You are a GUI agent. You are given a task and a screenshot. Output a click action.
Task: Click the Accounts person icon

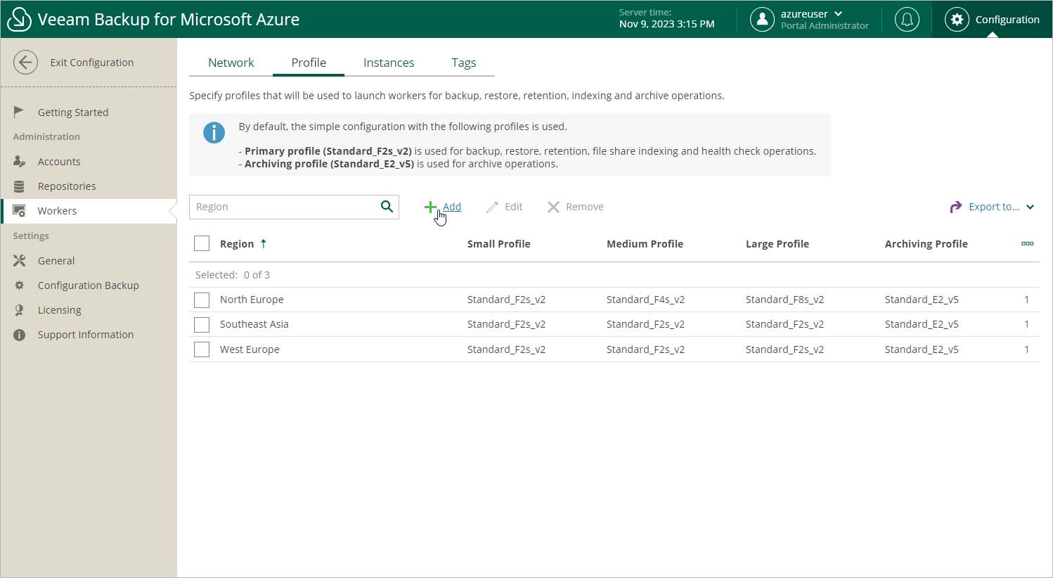pos(19,161)
